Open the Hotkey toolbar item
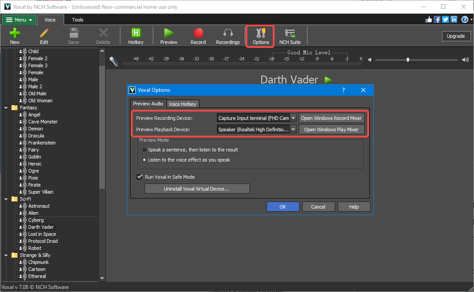 click(x=136, y=36)
